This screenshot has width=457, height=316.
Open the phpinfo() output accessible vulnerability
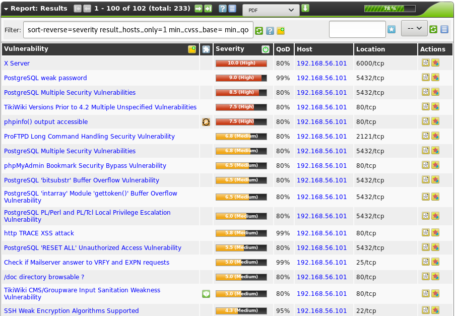(x=46, y=122)
